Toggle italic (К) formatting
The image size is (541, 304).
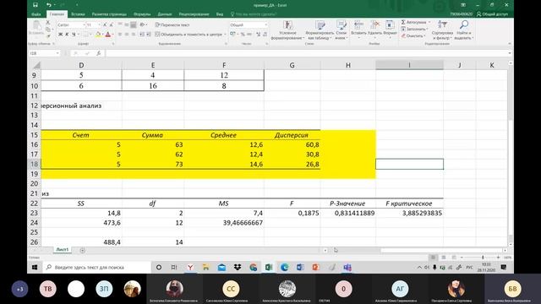[67, 34]
